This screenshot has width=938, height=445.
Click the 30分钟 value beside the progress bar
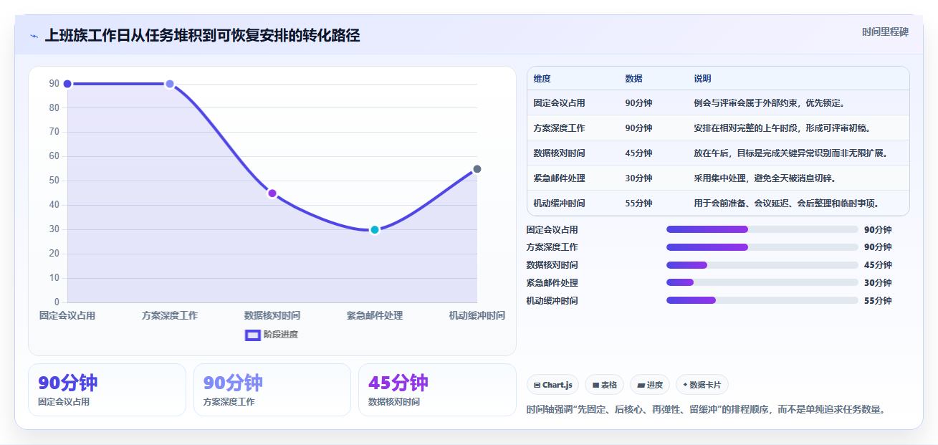click(878, 283)
